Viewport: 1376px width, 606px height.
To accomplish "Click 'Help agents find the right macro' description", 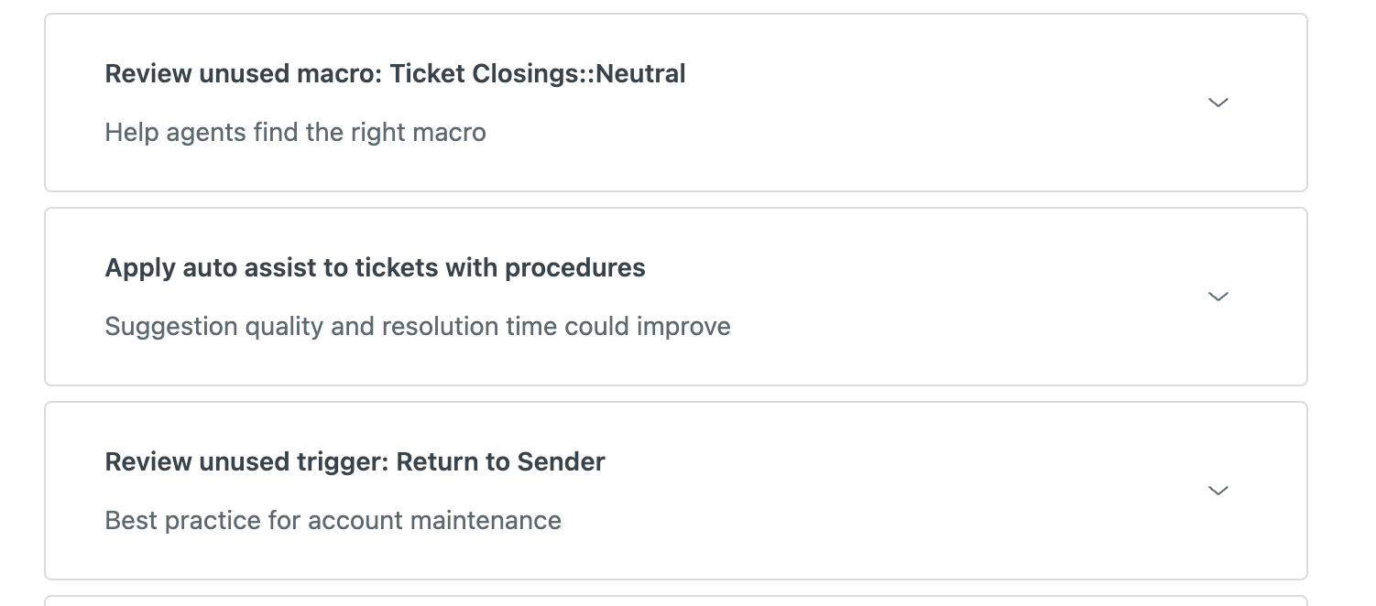I will point(295,133).
